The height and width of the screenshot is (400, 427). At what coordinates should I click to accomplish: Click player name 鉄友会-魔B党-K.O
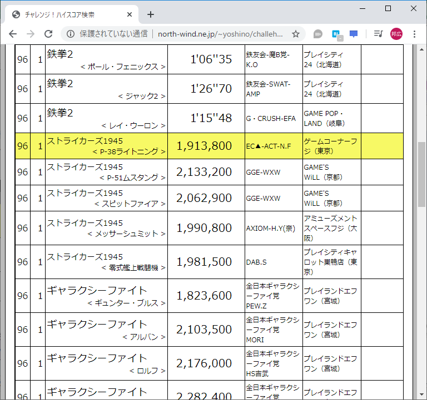pyautogui.click(x=268, y=59)
